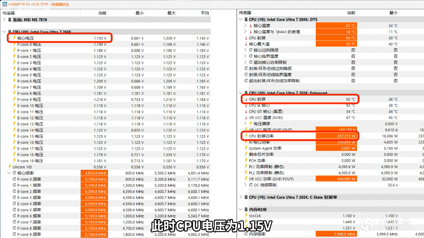Click the lightning icon beside PL1 功率限制 (静态)
The image size is (424, 238).
[246, 166]
